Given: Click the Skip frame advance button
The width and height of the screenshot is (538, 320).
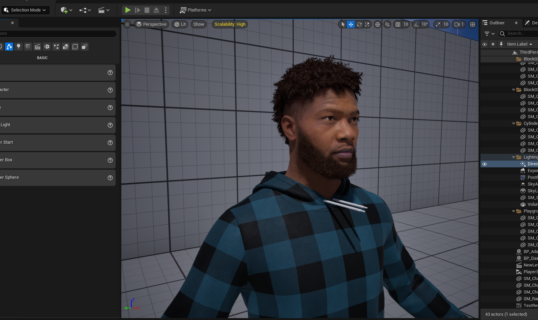Looking at the screenshot, I should click(x=138, y=10).
